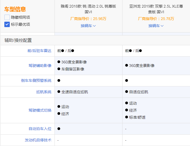The width and height of the screenshot is (190, 146).
Task: Open the 驾驶模式切换 parameter link
Action: (x=40, y=110)
